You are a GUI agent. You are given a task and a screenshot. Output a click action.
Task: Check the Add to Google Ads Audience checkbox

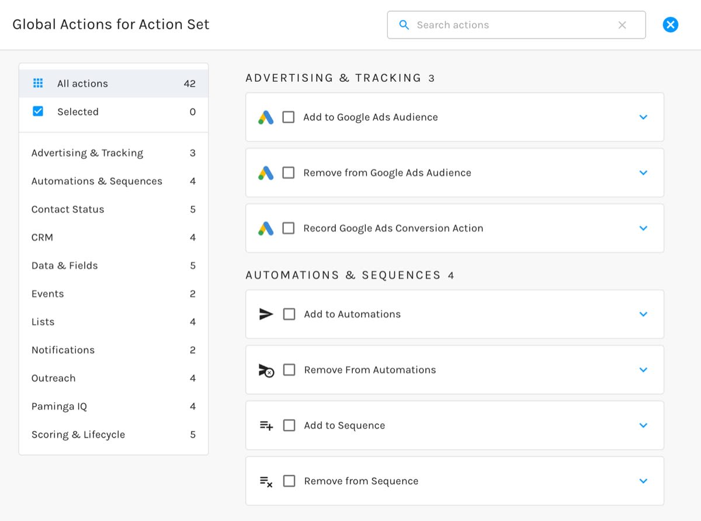tap(289, 117)
